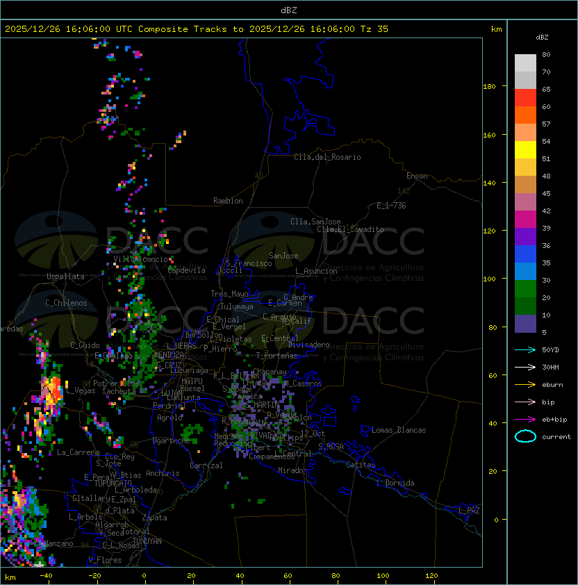The height and width of the screenshot is (585, 578).
Task: Pick the red swatch below 65 dBZ
Action: click(x=525, y=98)
